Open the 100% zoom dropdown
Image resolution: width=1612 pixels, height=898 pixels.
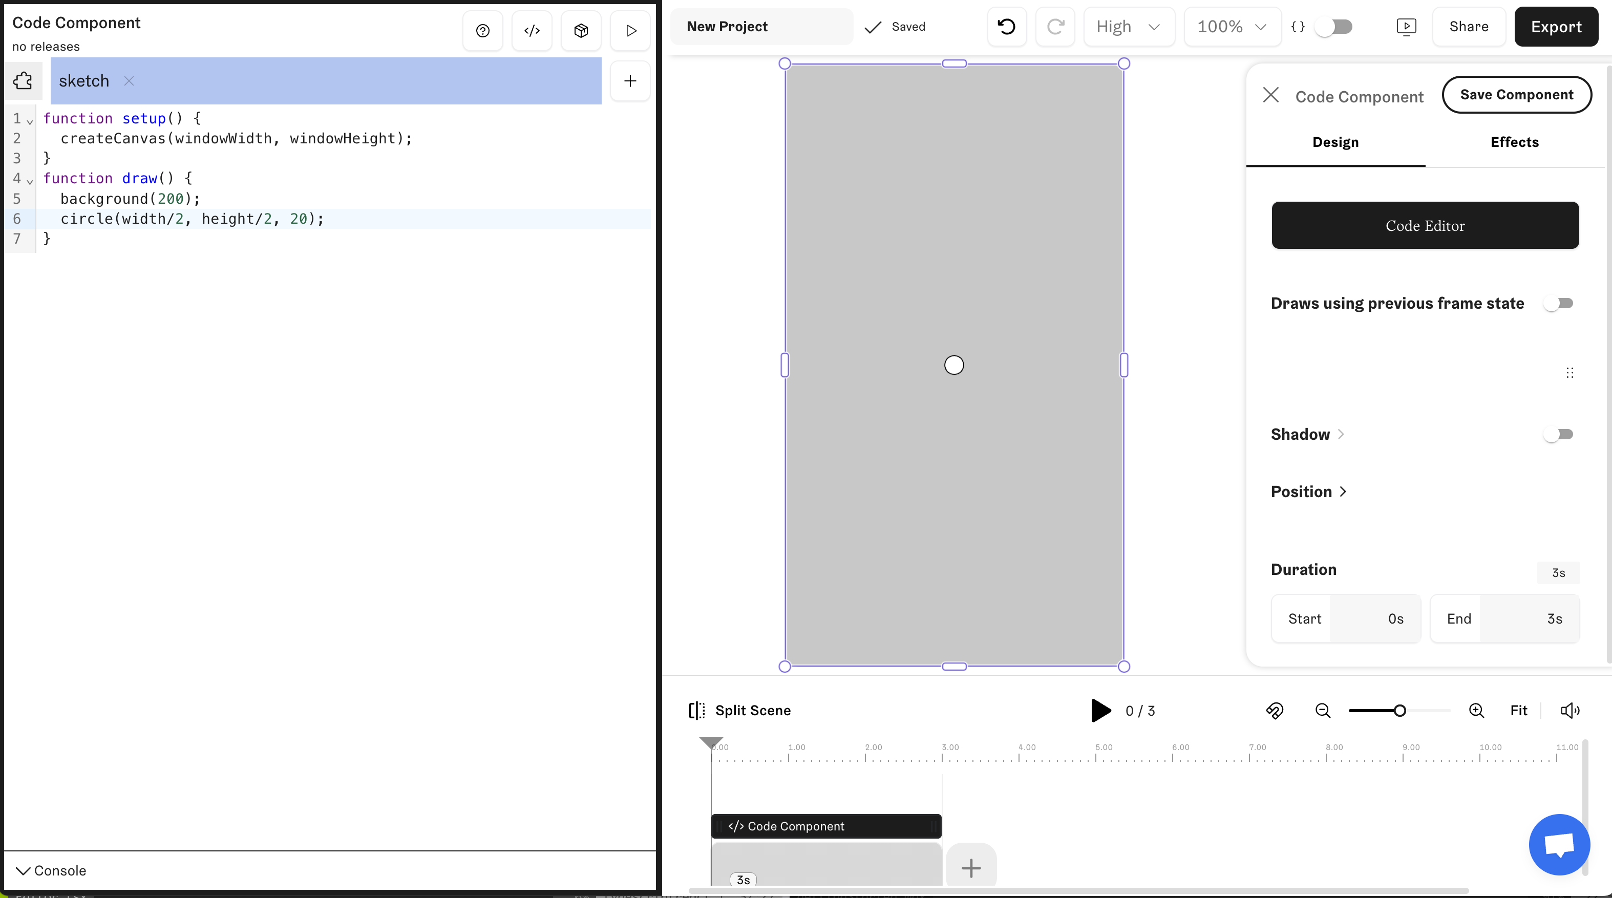(x=1232, y=27)
